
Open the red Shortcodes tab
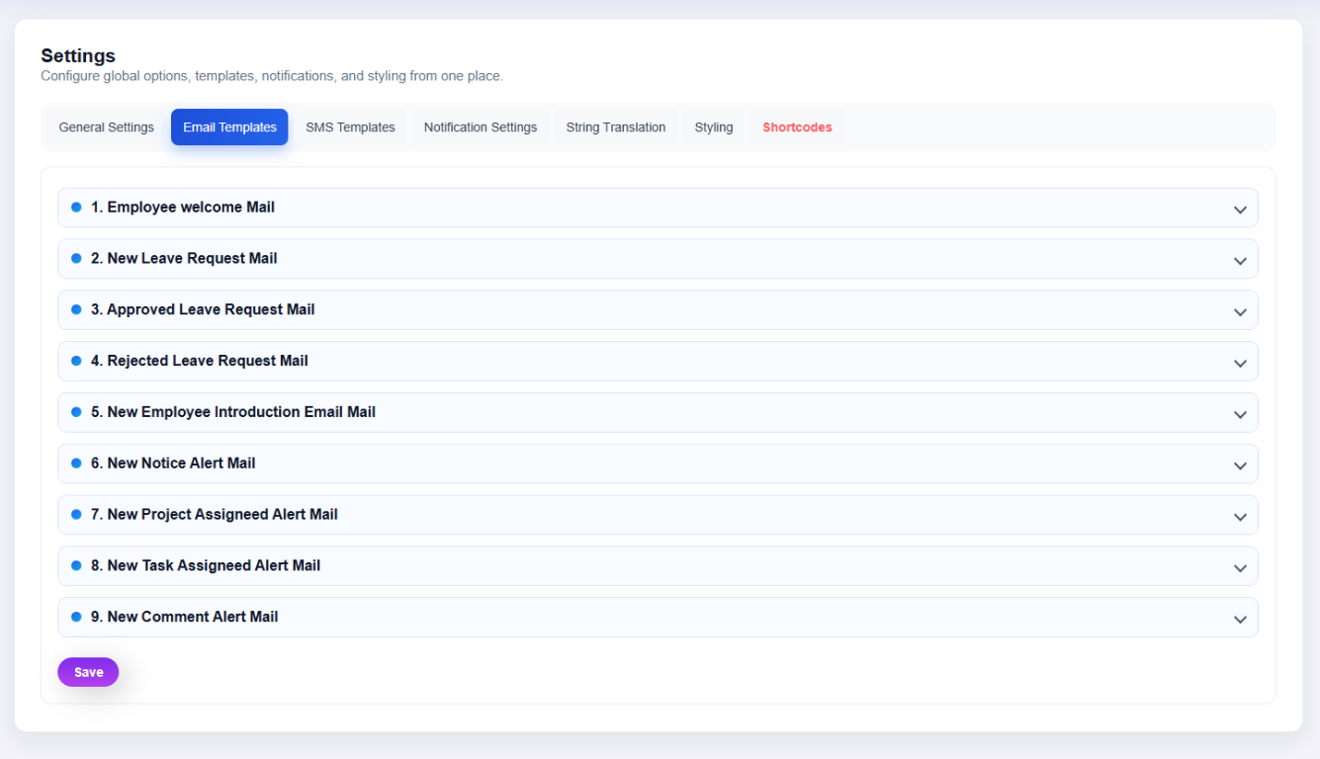click(797, 127)
